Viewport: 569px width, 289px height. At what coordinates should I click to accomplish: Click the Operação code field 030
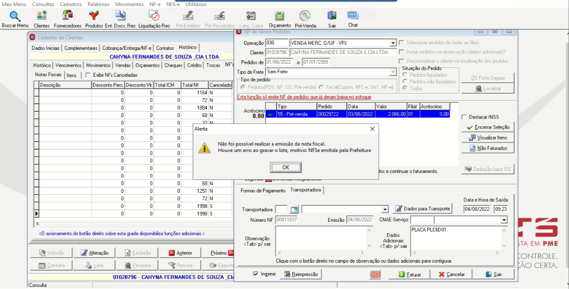[277, 43]
